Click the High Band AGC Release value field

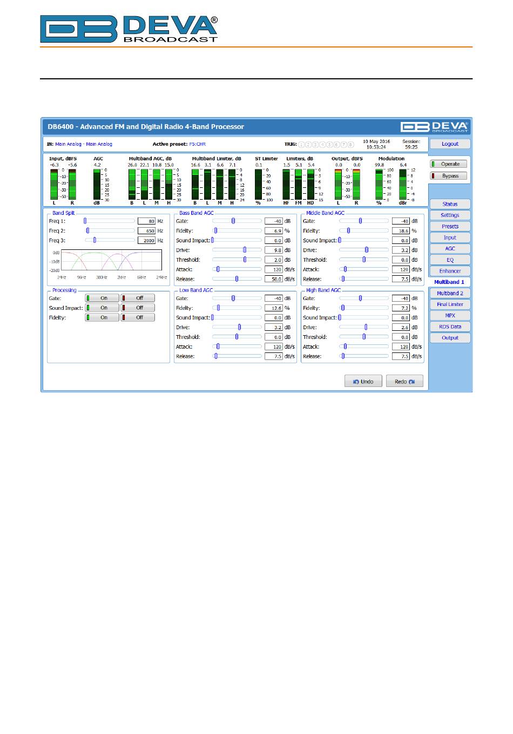point(401,357)
